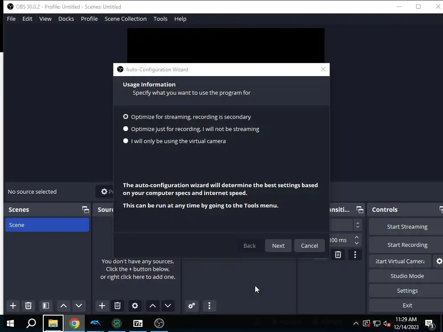Open File Explorer from taskbar
The image size is (443, 332).
[x=53, y=323]
